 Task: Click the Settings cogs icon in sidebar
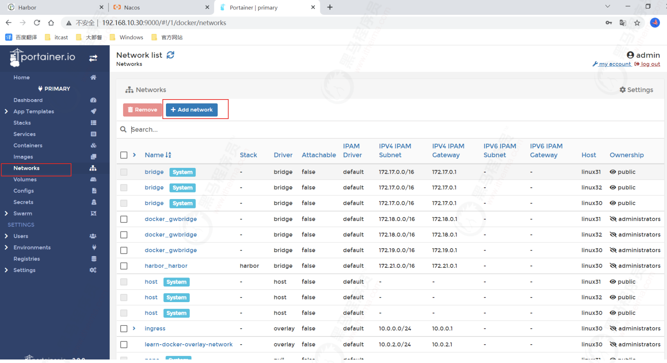click(x=93, y=270)
